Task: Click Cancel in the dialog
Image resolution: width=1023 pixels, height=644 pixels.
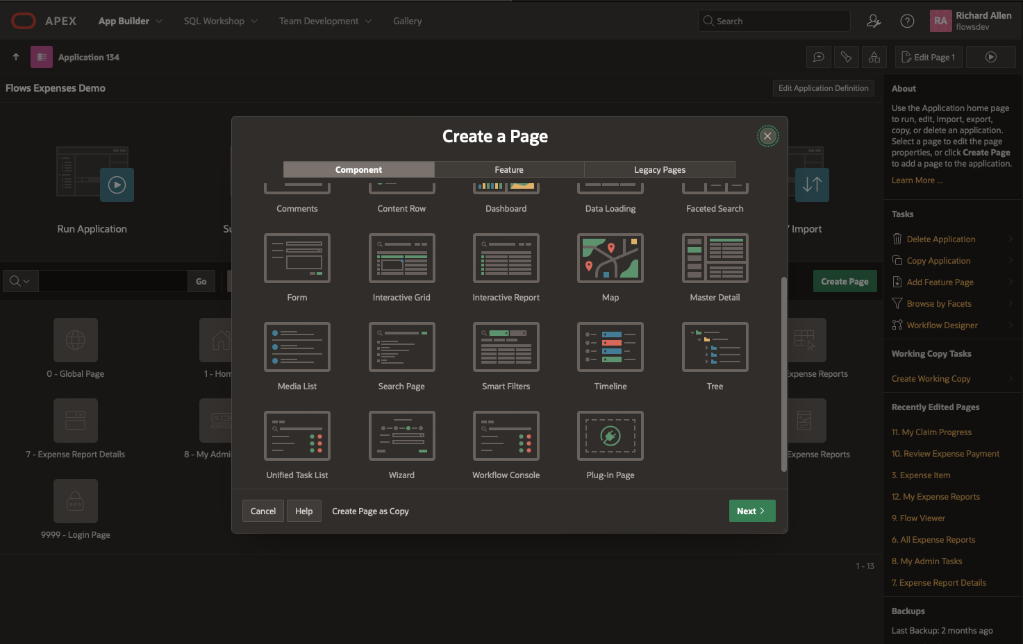Action: (263, 511)
